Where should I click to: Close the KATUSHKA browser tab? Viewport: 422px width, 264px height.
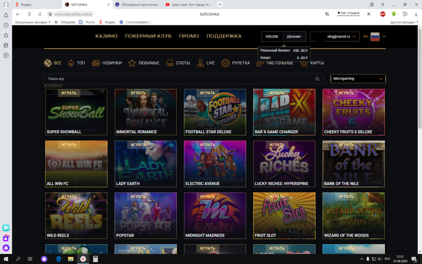click(108, 5)
